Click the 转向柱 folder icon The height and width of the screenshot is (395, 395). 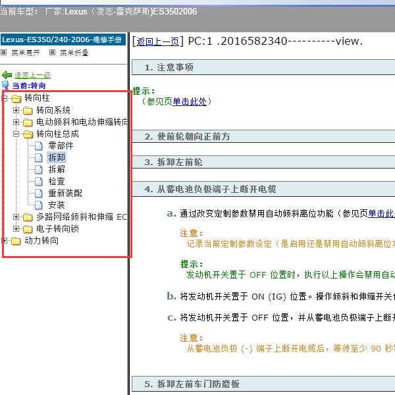coord(16,99)
